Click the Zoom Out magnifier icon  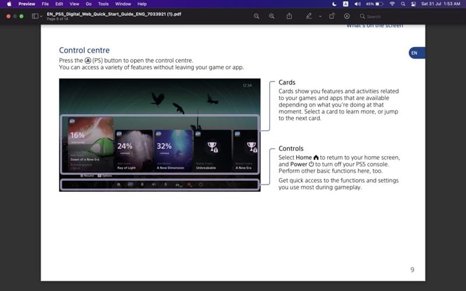[256, 16]
